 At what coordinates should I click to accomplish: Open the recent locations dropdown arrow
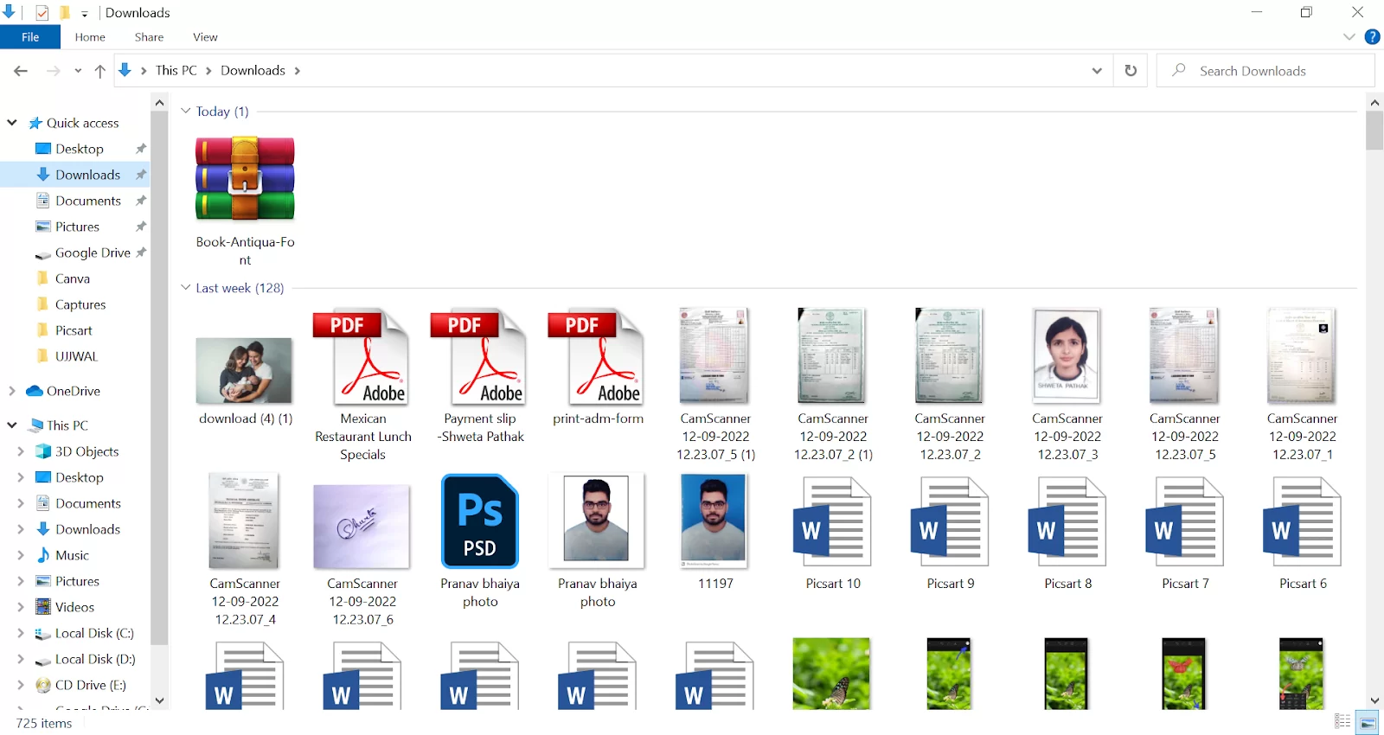point(78,71)
